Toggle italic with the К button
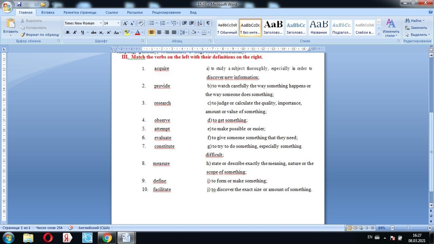Screen dimensions: 434x244 [x=75, y=33]
